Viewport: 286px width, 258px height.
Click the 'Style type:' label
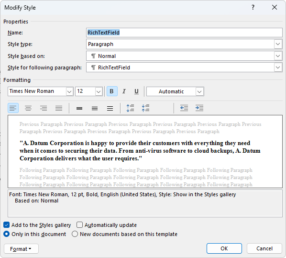pos(20,44)
